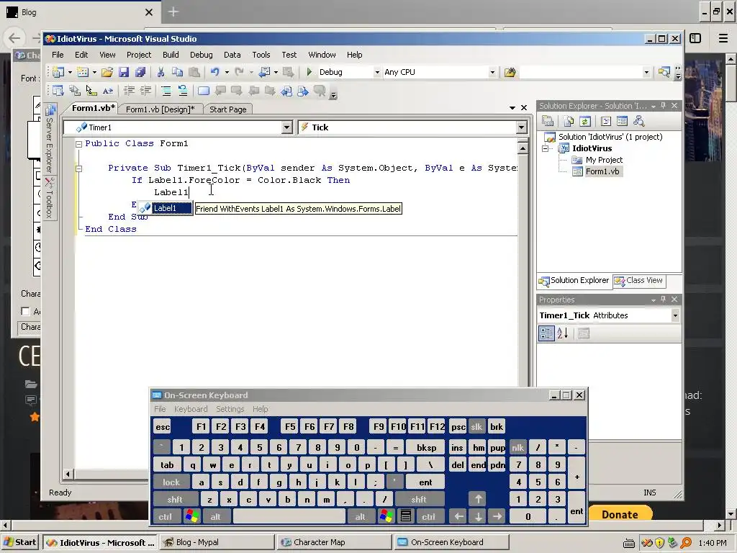Open the Build menu

coord(171,55)
